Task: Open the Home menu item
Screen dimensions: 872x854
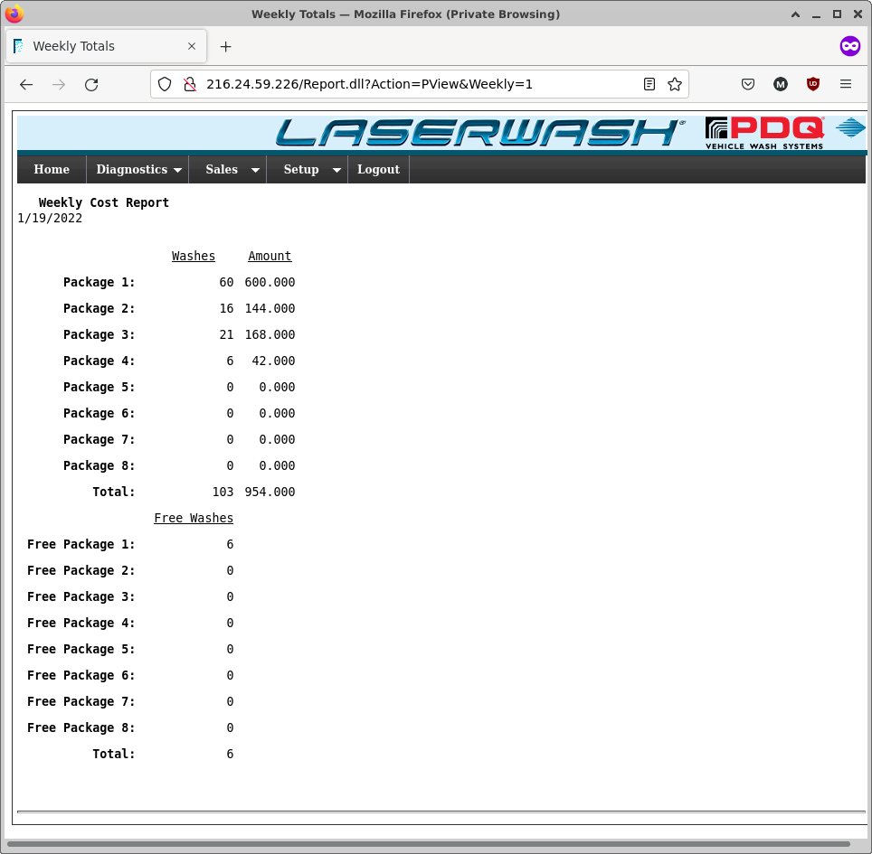Action: pos(52,169)
